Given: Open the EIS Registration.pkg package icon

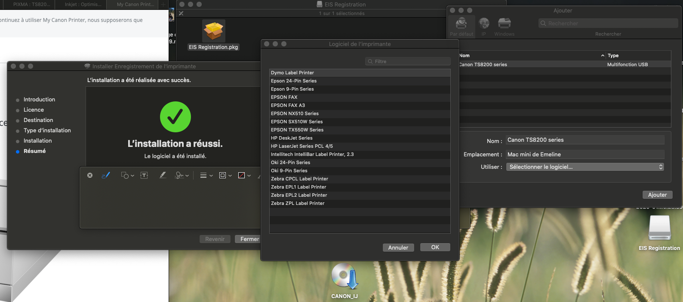Looking at the screenshot, I should click(x=213, y=32).
